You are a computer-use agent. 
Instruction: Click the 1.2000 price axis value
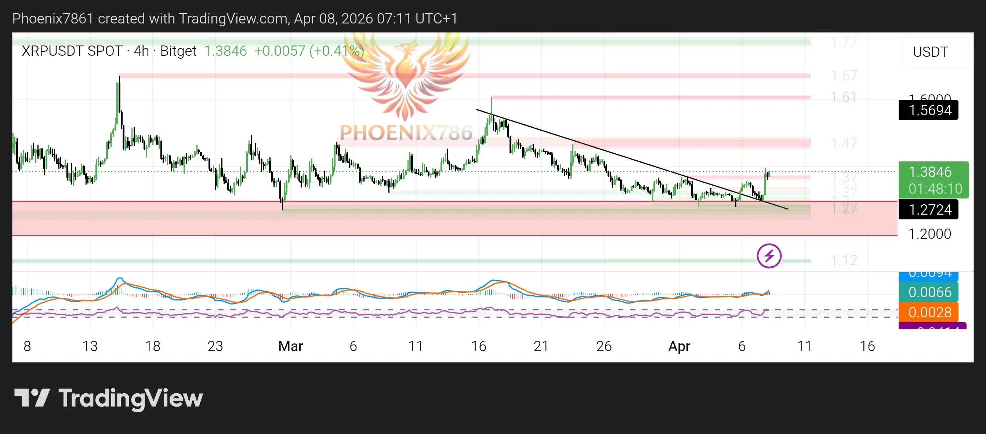click(x=929, y=234)
